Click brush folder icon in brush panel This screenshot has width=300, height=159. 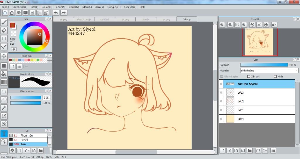point(40,151)
